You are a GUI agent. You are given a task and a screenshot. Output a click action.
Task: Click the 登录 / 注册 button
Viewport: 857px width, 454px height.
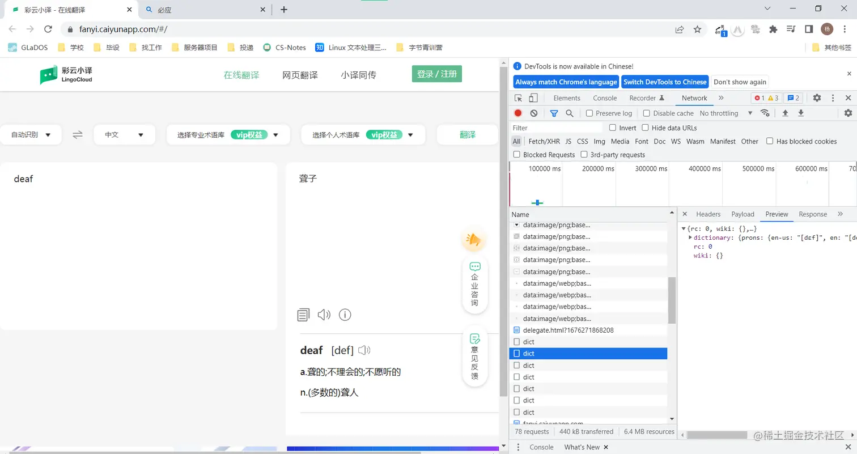(x=437, y=74)
